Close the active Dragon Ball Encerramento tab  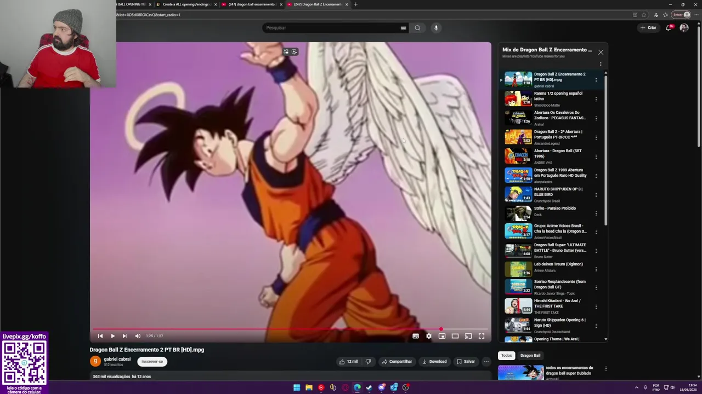click(x=347, y=4)
